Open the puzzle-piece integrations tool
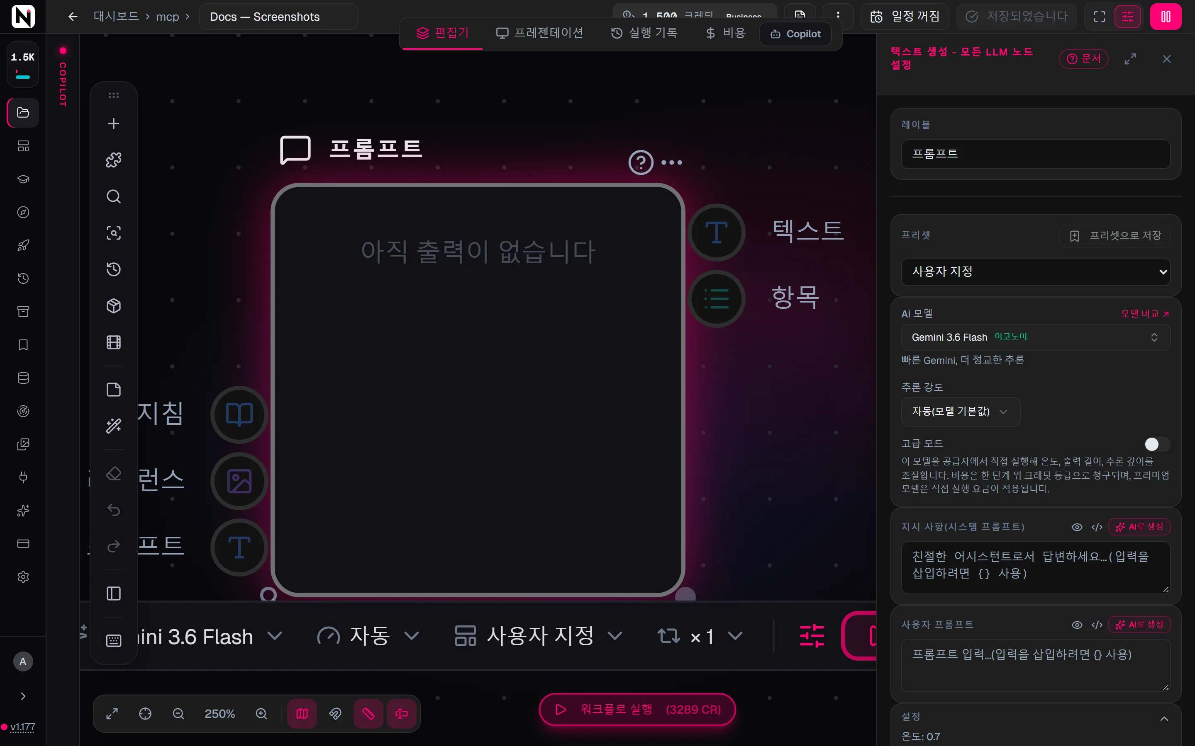The width and height of the screenshot is (1195, 746). click(x=114, y=160)
